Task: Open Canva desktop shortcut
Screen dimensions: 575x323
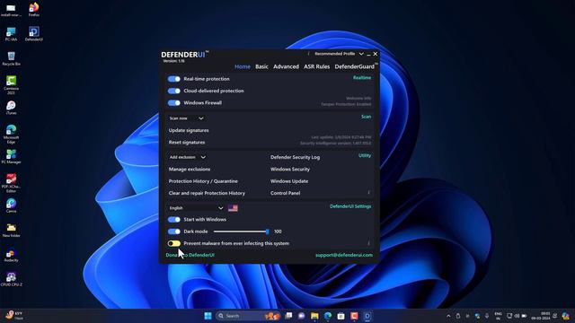Action: coord(11,205)
